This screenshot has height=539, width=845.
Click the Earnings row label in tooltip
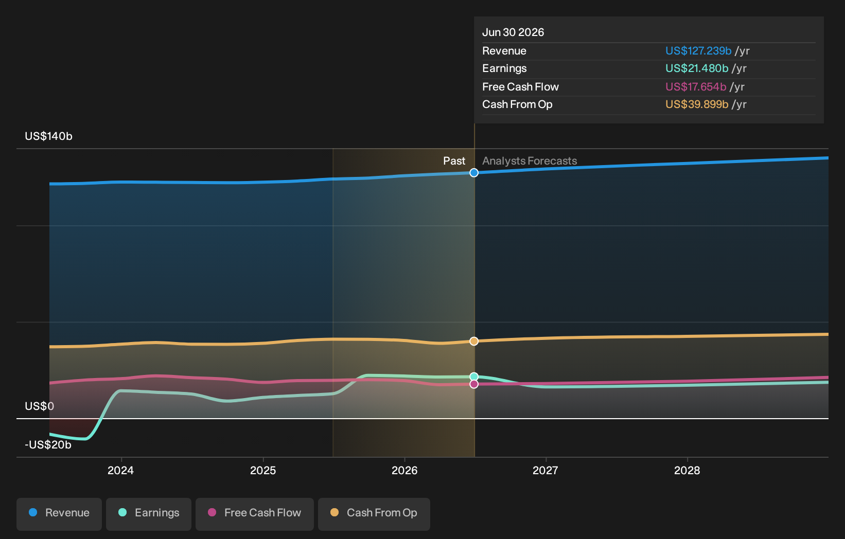click(x=504, y=68)
